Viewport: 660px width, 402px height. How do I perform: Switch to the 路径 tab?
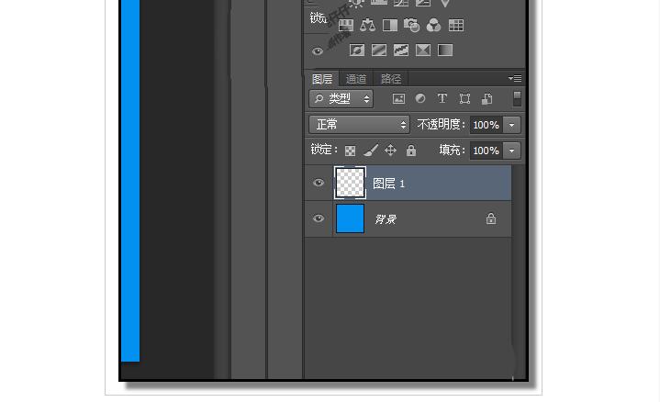click(391, 79)
